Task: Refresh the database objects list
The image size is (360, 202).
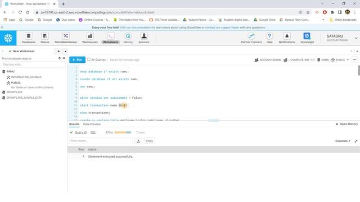Action: (60, 58)
